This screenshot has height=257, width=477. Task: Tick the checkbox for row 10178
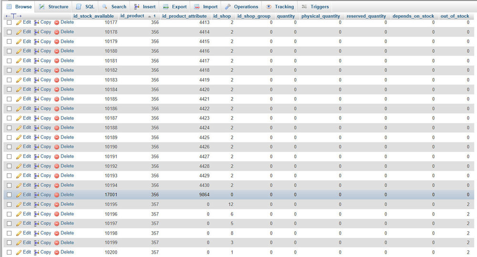pyautogui.click(x=9, y=32)
